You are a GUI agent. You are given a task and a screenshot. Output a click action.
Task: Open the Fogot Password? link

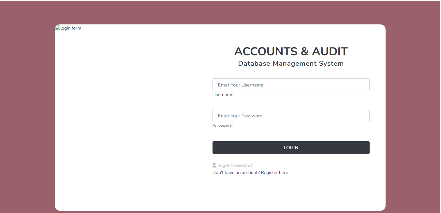pyautogui.click(x=235, y=165)
